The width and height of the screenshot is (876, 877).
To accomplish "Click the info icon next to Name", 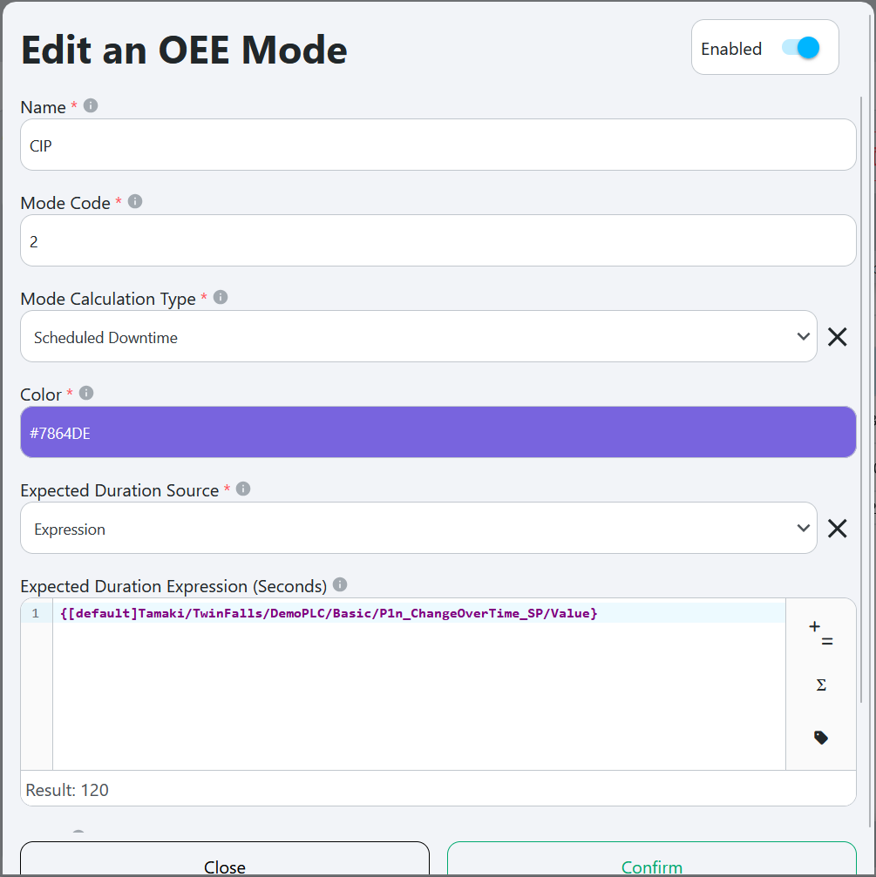I will pos(90,105).
